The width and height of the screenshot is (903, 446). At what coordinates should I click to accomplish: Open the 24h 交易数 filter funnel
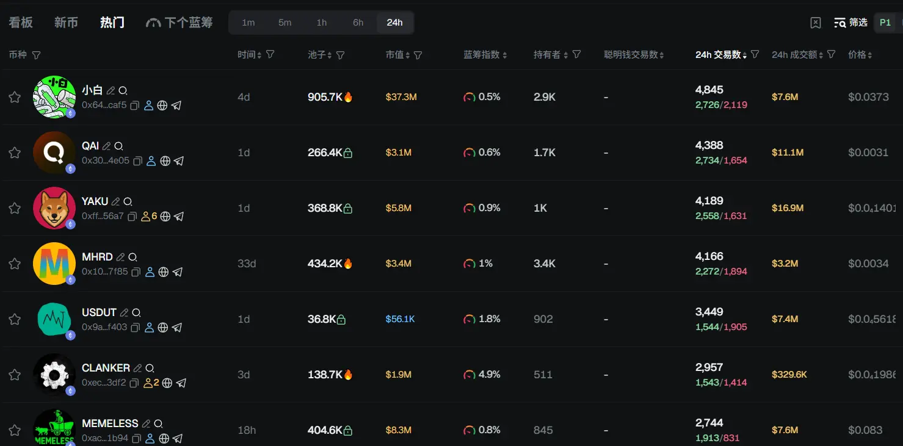pos(755,54)
